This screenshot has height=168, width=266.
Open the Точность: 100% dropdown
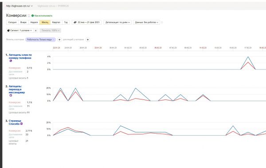51,31
